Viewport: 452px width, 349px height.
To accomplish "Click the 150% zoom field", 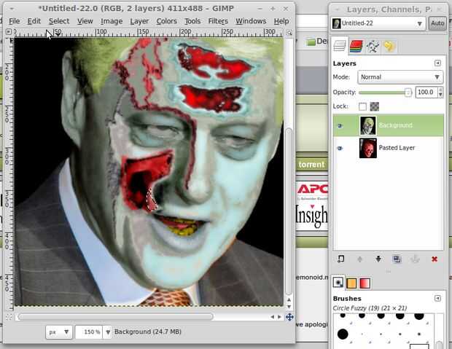I will point(90,332).
